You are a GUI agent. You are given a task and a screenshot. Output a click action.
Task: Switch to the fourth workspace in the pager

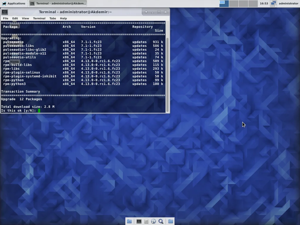click(253, 4)
